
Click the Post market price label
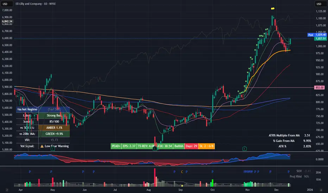coord(311,35)
